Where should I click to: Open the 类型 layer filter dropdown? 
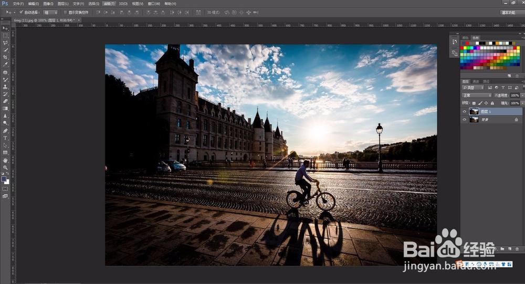(x=473, y=88)
